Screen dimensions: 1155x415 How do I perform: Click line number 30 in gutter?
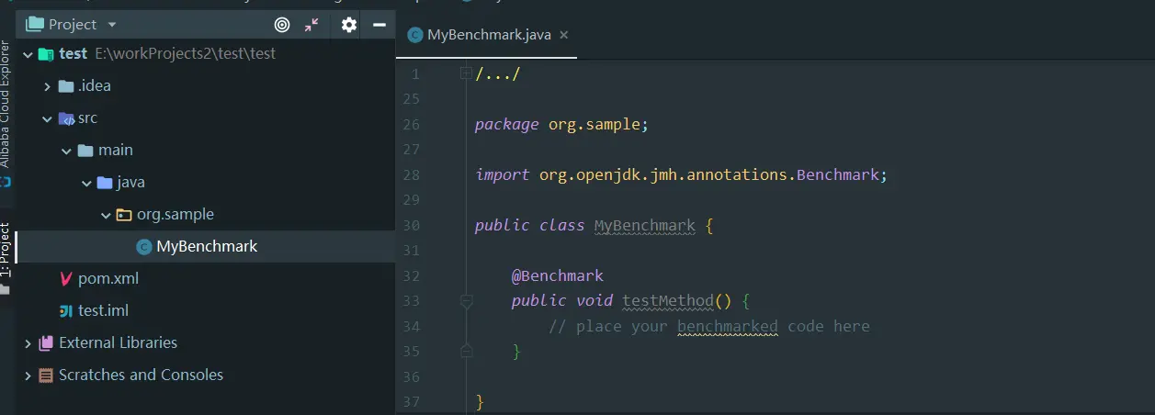click(x=411, y=225)
